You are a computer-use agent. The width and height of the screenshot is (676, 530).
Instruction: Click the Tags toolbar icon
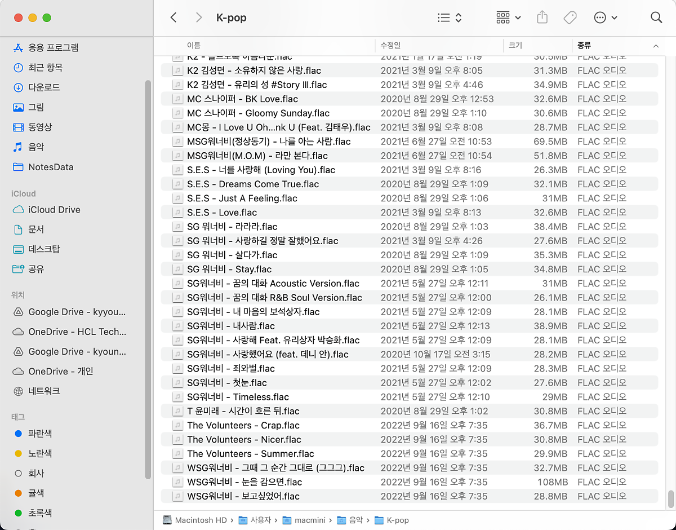pyautogui.click(x=570, y=17)
